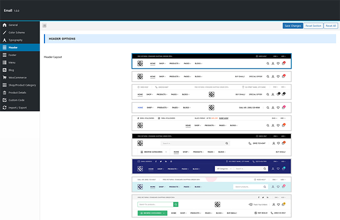
Task: Open the WooCommerce cart icon section
Action: [x=5, y=78]
